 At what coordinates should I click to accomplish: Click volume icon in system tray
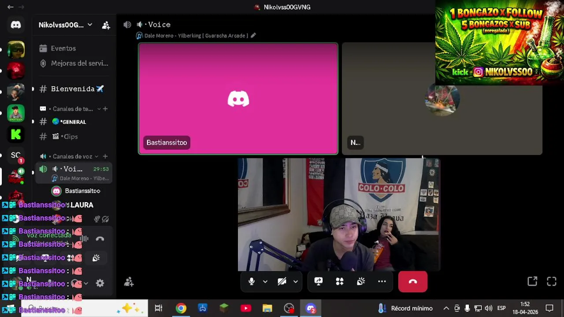489,308
